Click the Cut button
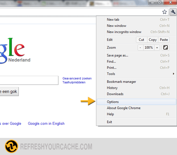The width and height of the screenshot is (177, 155). click(x=142, y=40)
